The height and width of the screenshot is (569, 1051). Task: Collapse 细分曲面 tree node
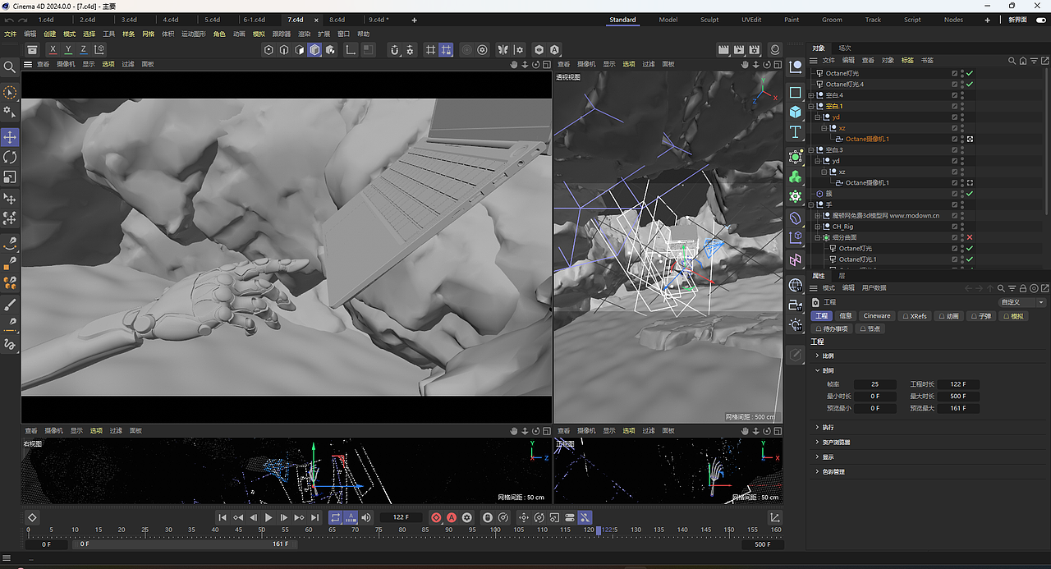818,237
